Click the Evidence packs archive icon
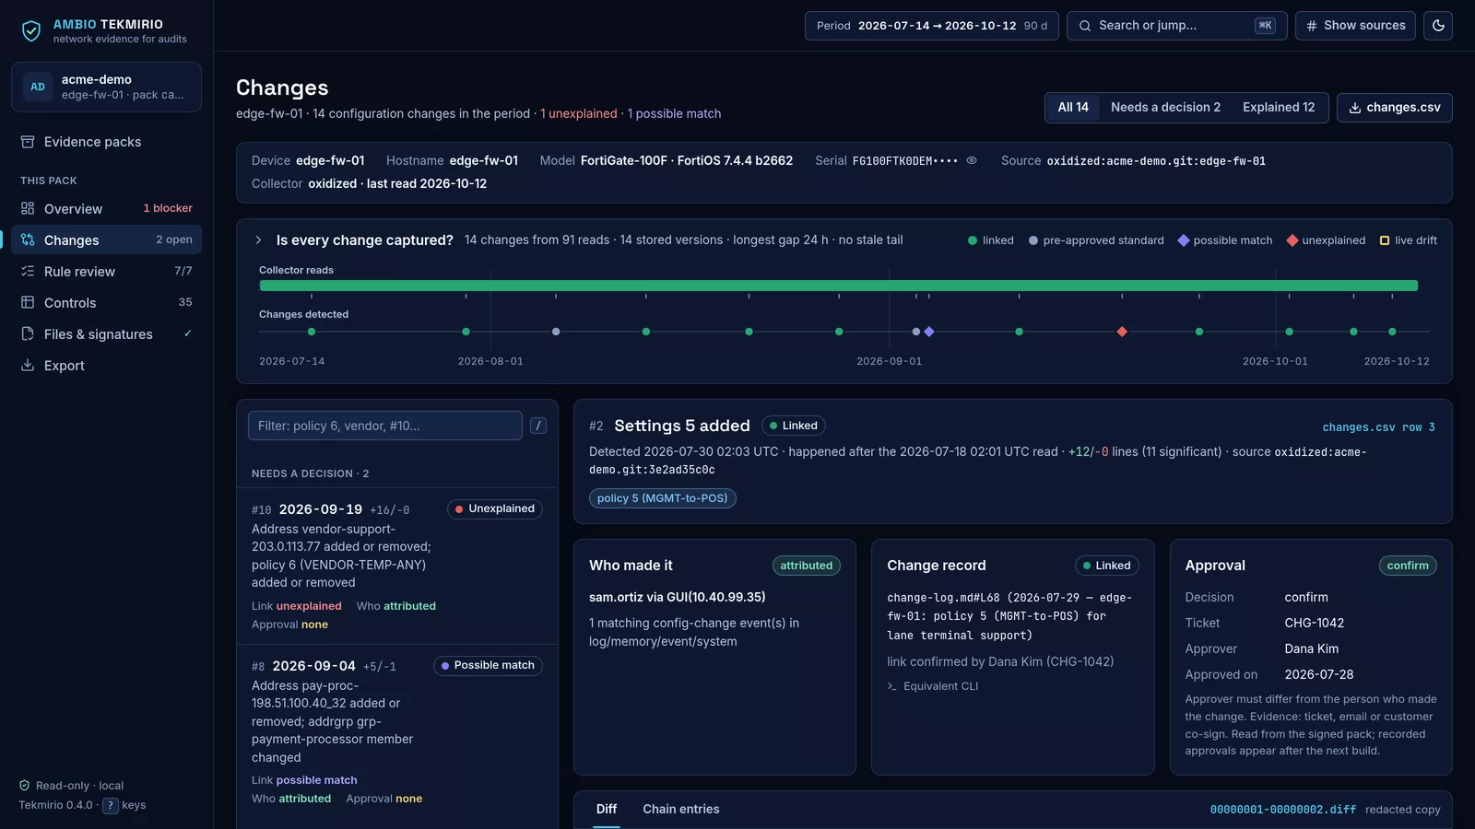 [x=28, y=142]
